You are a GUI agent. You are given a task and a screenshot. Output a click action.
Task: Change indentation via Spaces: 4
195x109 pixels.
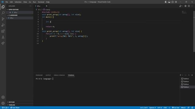pyautogui.click(x=152, y=108)
